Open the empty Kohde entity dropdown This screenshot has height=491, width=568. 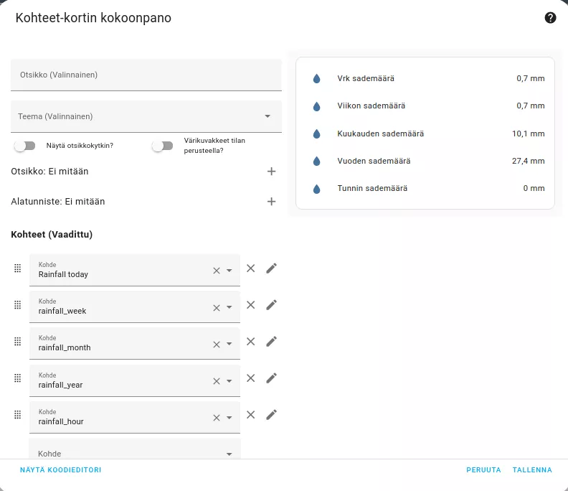coord(135,449)
